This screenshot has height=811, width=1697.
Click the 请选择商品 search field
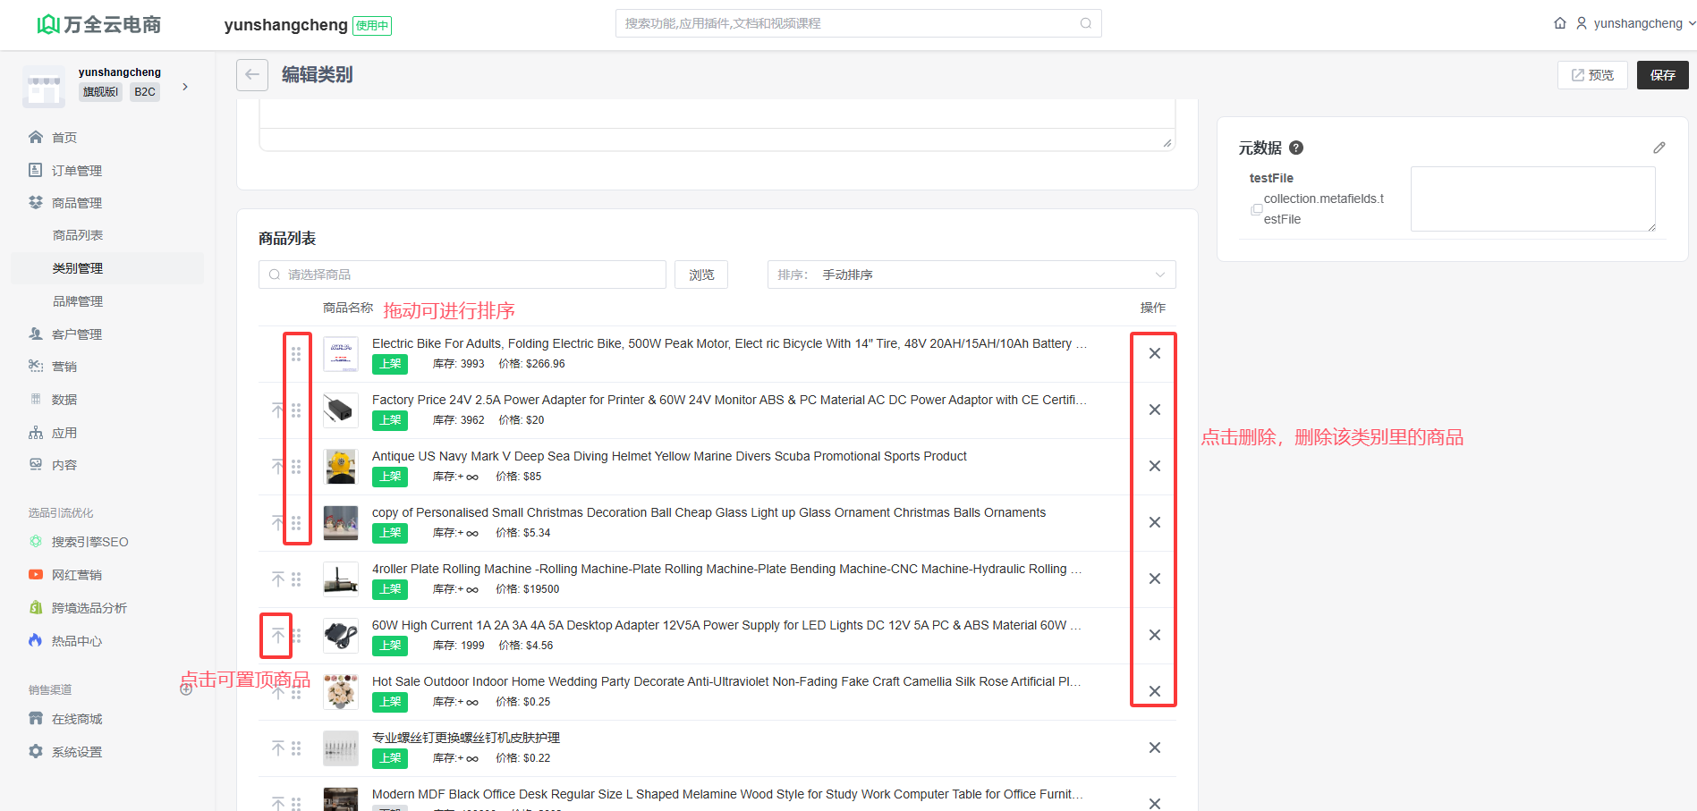click(x=462, y=275)
